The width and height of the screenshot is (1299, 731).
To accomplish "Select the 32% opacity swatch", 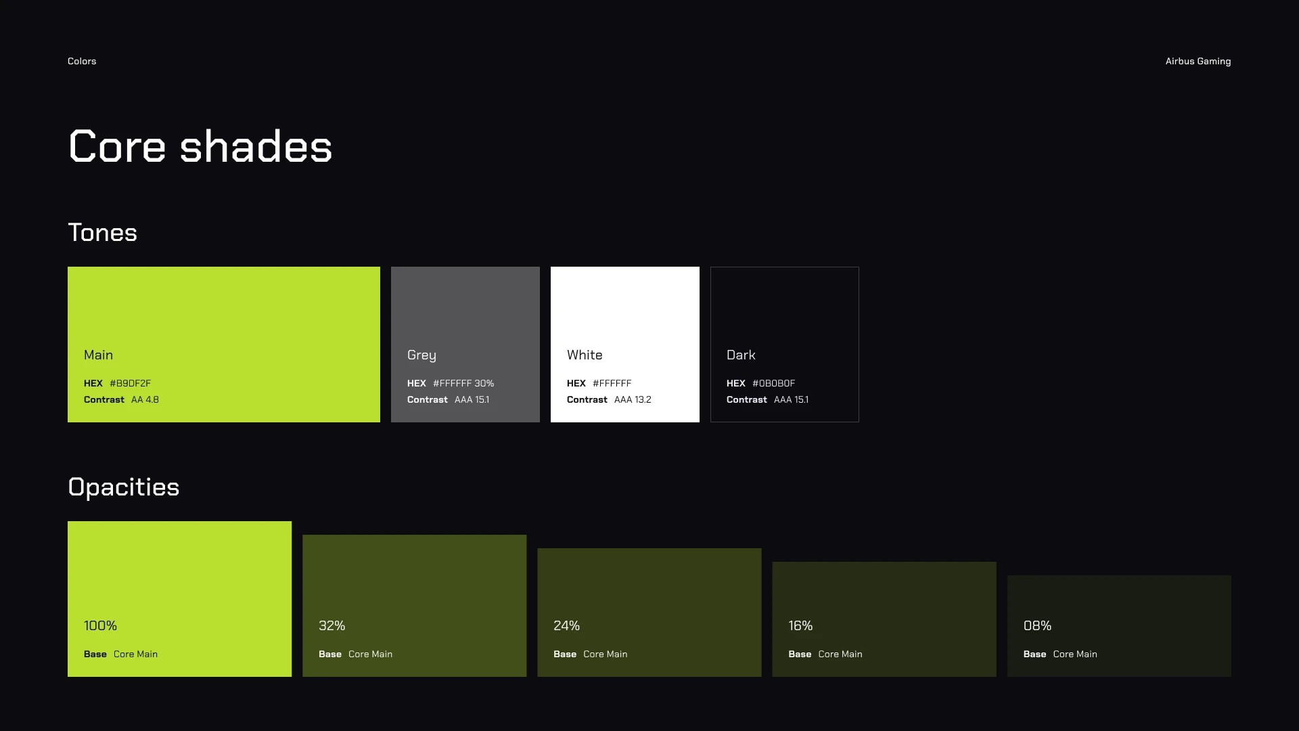I will [x=414, y=606].
